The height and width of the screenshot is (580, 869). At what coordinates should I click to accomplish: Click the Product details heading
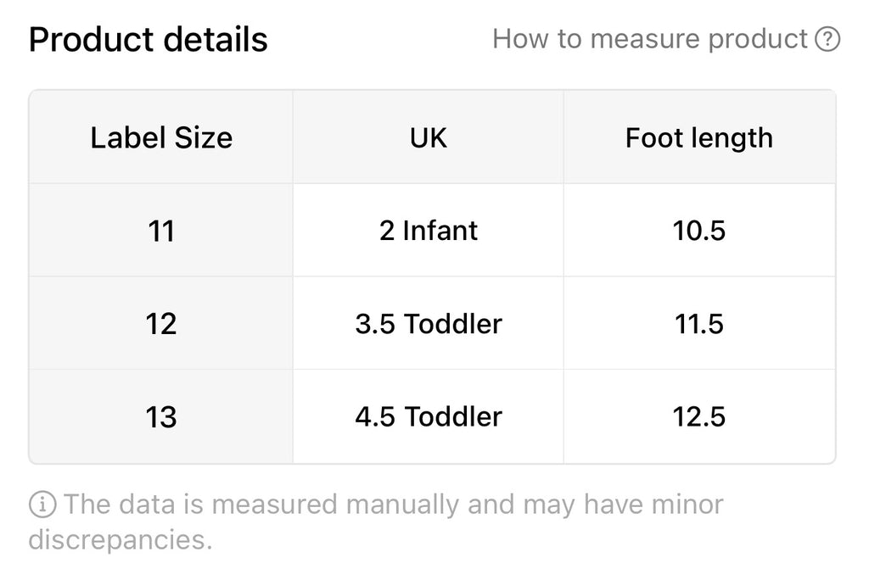pyautogui.click(x=149, y=40)
